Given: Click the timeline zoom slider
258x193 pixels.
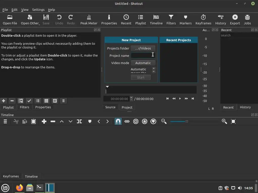Looking at the screenshot, I should (194, 121).
